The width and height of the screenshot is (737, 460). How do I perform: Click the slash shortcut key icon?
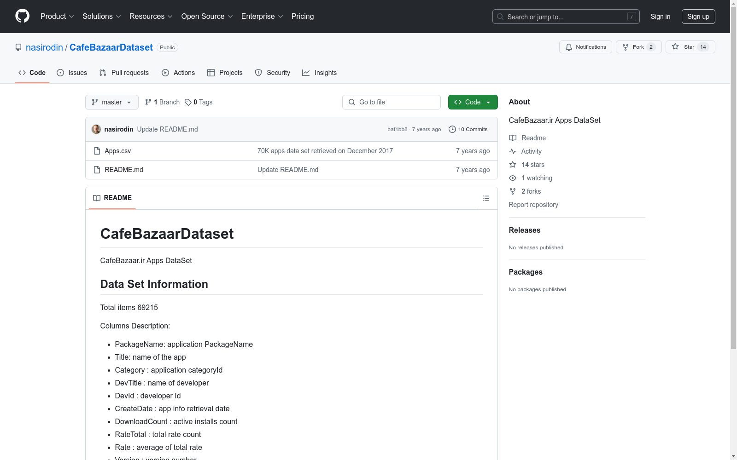click(x=632, y=17)
